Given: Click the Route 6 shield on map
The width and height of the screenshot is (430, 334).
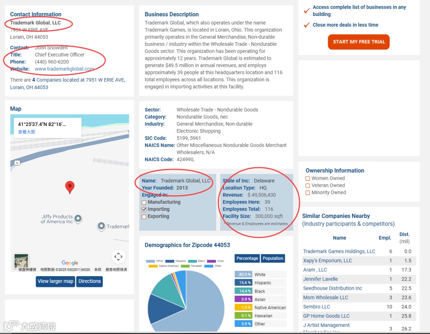Looking at the screenshot, I should (17, 163).
